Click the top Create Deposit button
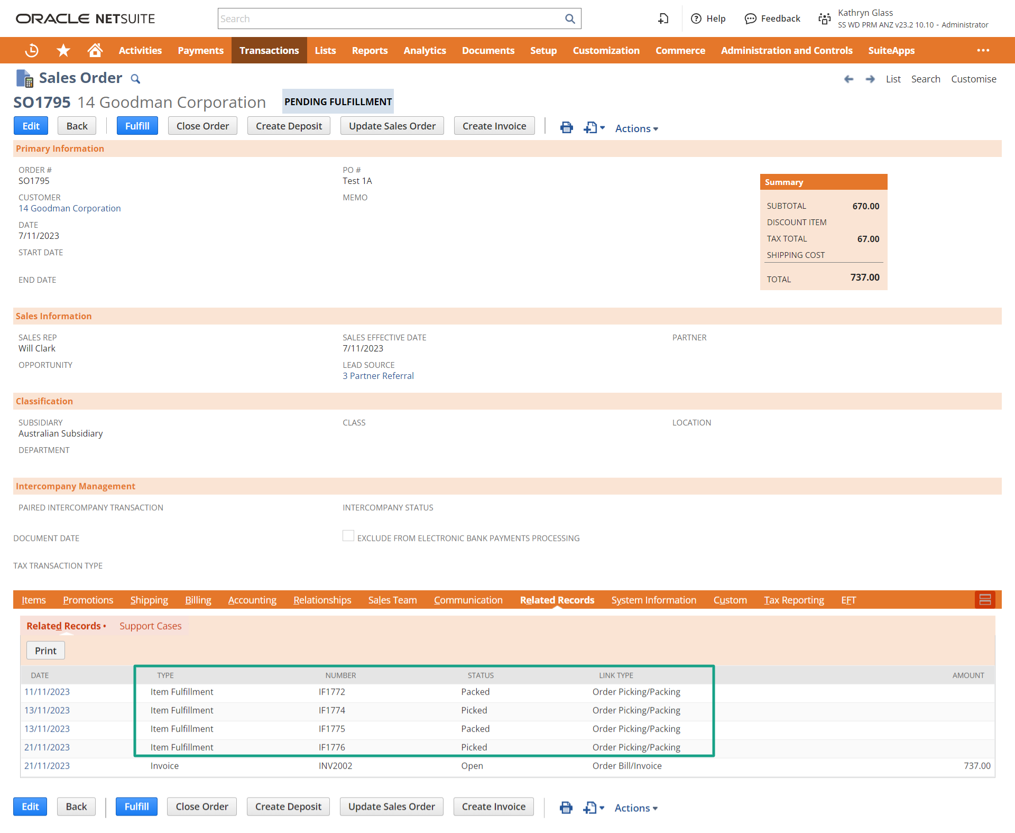Image resolution: width=1015 pixels, height=833 pixels. [x=289, y=126]
